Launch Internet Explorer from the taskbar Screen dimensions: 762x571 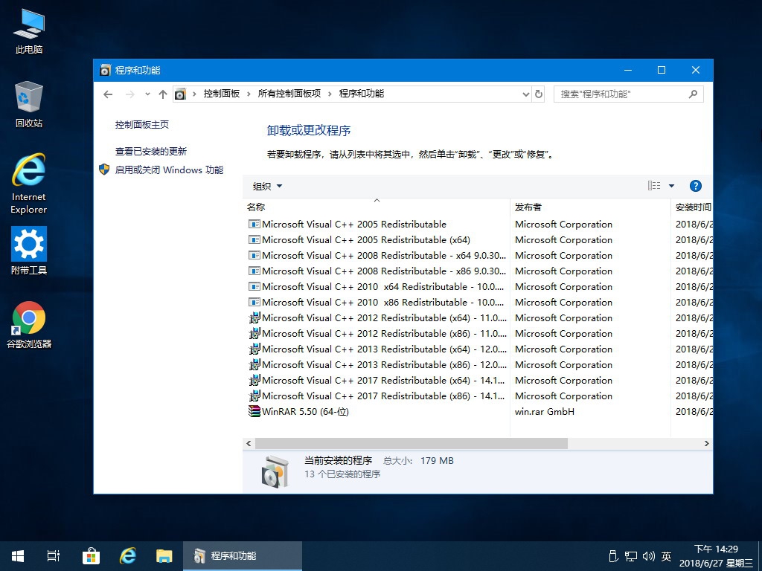pos(128,556)
